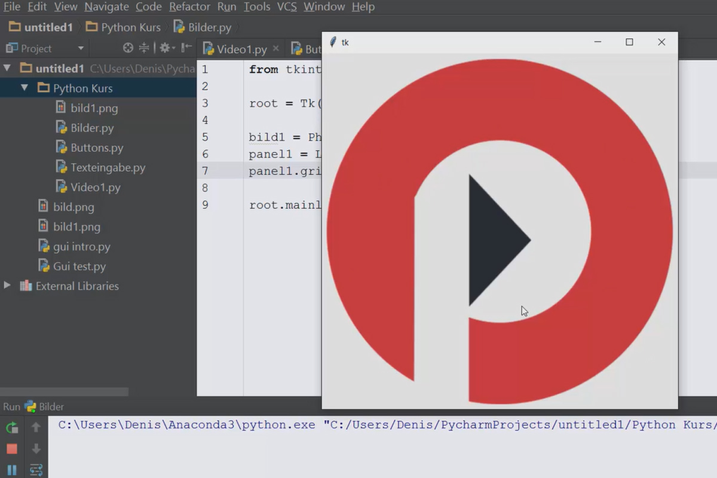Open the Code menu
The width and height of the screenshot is (717, 478).
click(149, 7)
